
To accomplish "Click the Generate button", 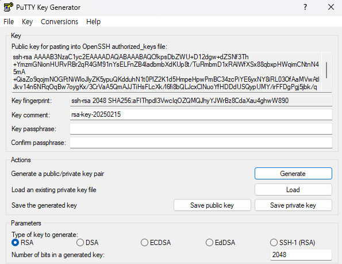I will point(293,174).
